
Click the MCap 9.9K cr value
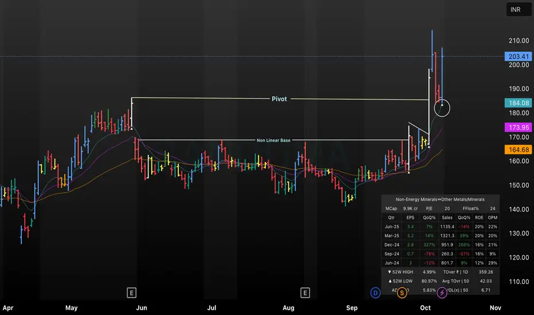[x=410, y=208]
